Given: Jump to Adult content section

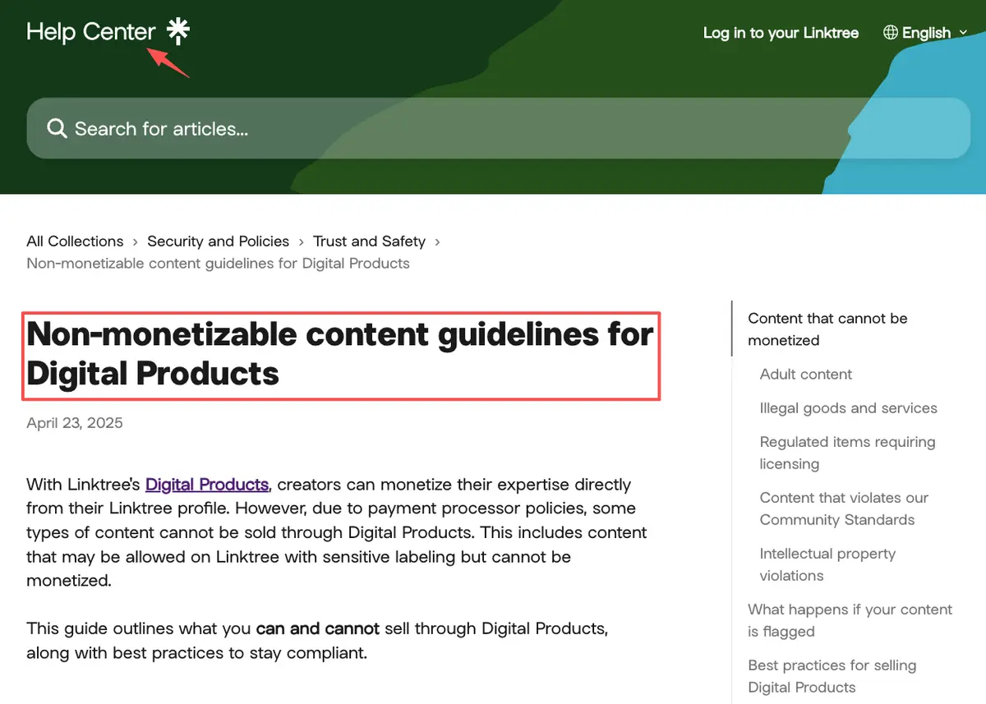Looking at the screenshot, I should point(805,375).
